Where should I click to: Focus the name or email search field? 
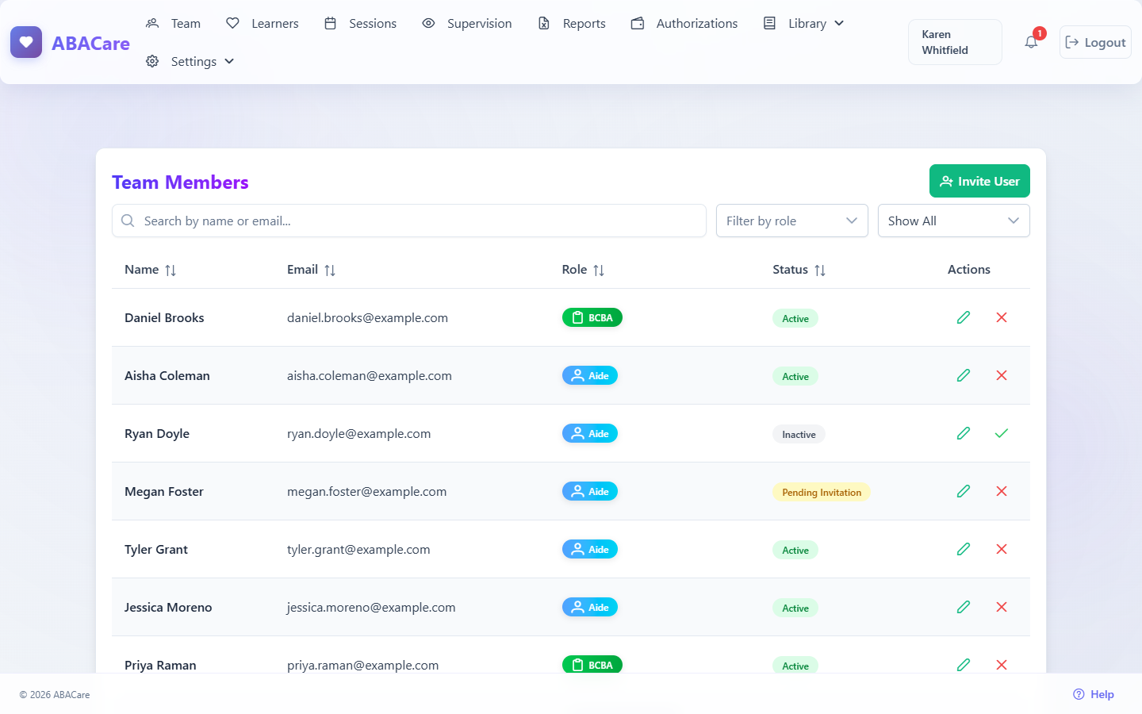click(409, 221)
